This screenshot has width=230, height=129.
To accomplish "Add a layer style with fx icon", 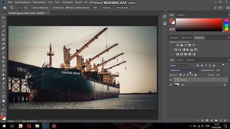I will (x=203, y=120).
